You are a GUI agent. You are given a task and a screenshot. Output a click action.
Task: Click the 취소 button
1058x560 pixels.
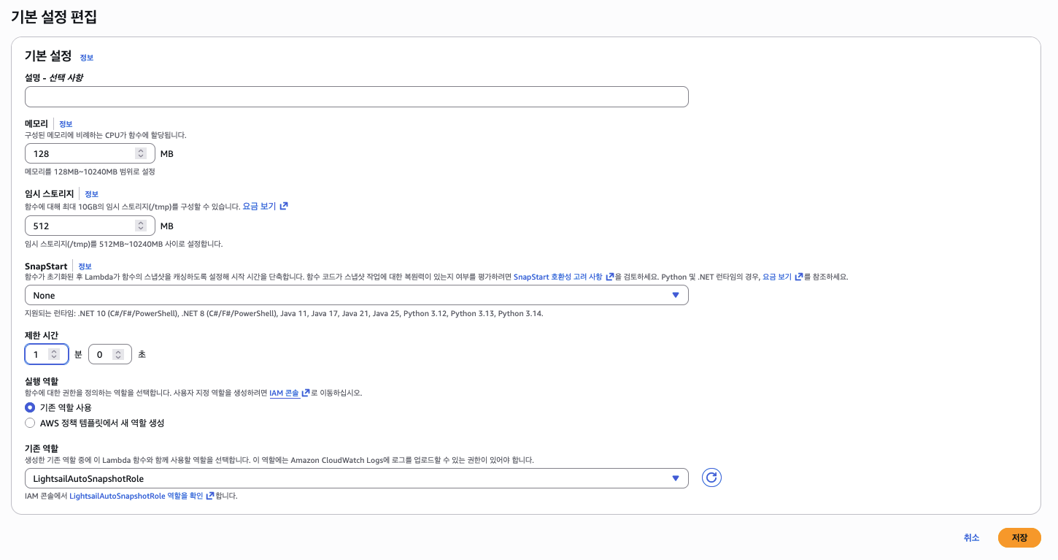click(971, 537)
